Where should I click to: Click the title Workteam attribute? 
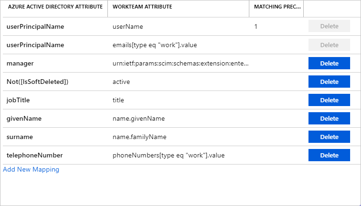click(x=118, y=100)
